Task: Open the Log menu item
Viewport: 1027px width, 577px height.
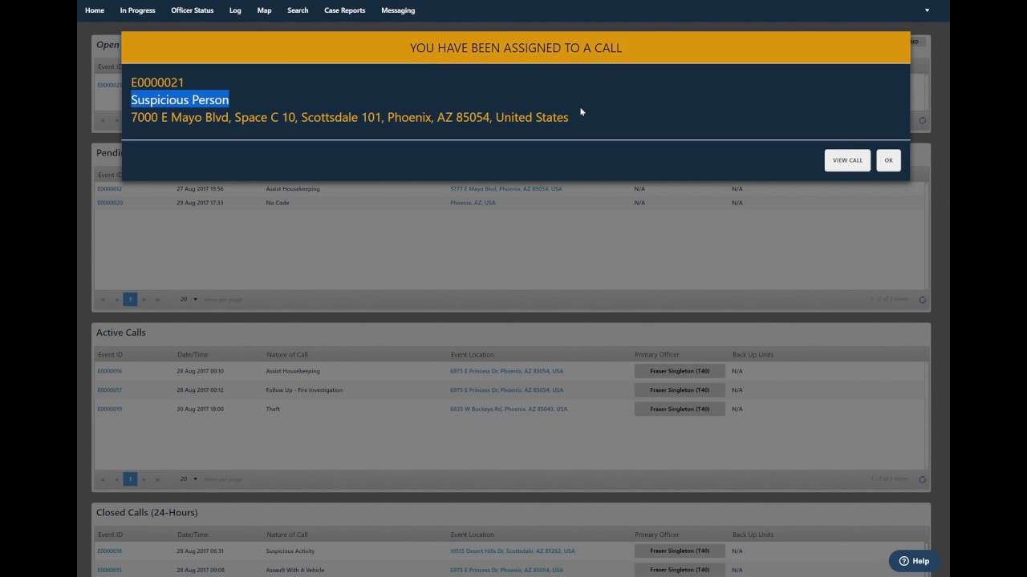Action: click(x=235, y=10)
